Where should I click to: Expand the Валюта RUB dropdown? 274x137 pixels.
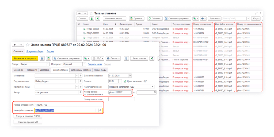click(120, 81)
